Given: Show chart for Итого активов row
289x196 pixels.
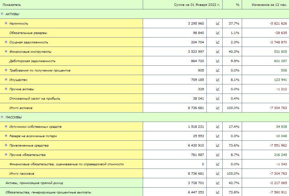Looking at the screenshot, I should [218, 108].
